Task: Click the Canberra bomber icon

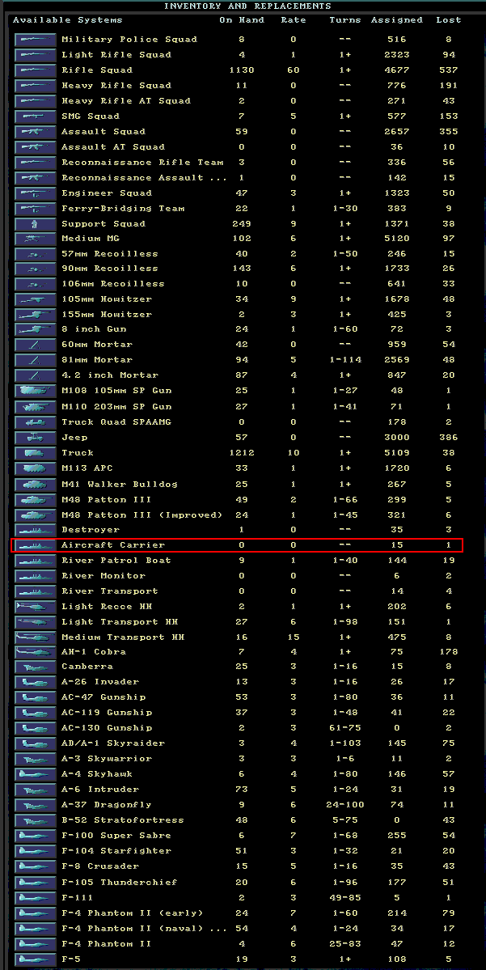Action: coord(36,667)
